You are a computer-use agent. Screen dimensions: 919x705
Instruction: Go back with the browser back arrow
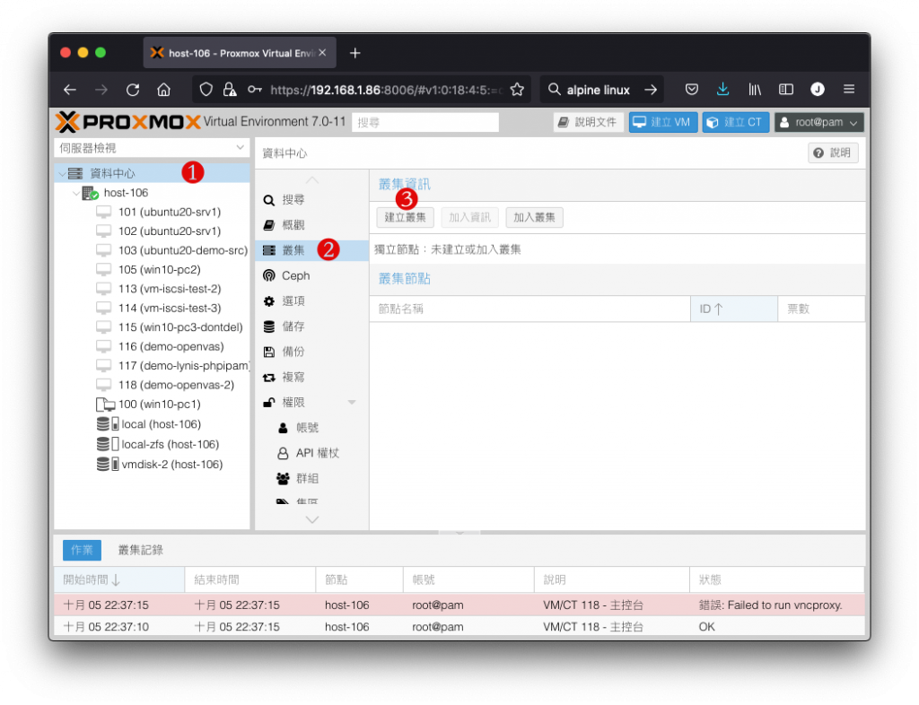point(70,90)
